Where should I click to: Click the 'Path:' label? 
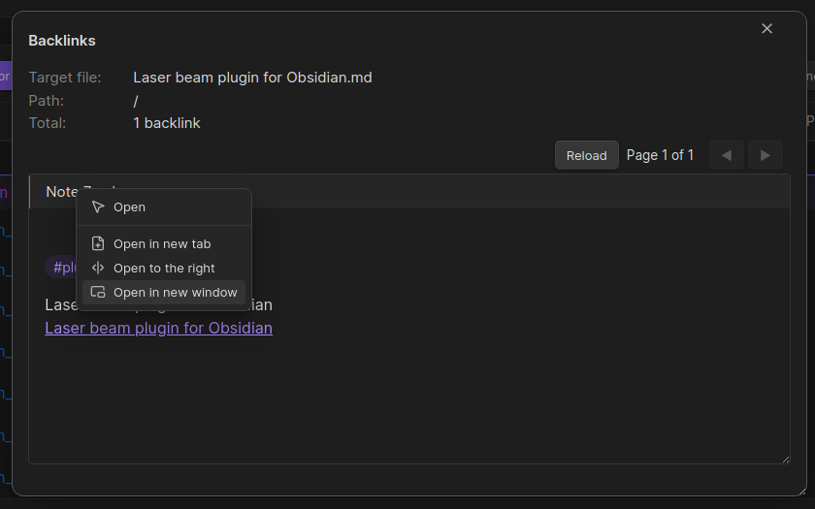[47, 100]
